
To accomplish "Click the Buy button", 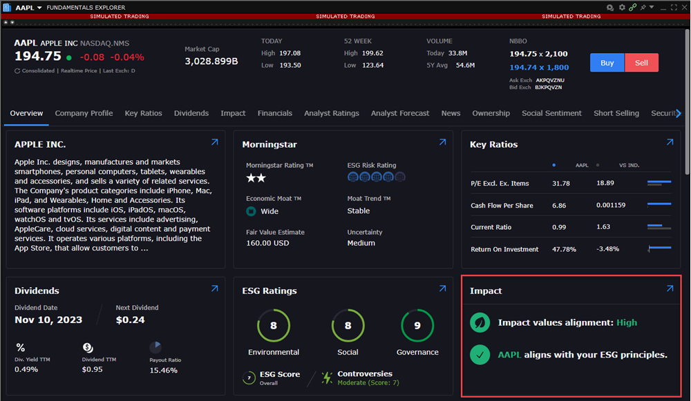I will [607, 63].
